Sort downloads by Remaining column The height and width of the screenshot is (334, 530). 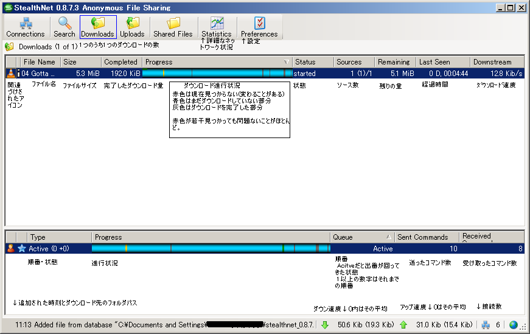396,62
